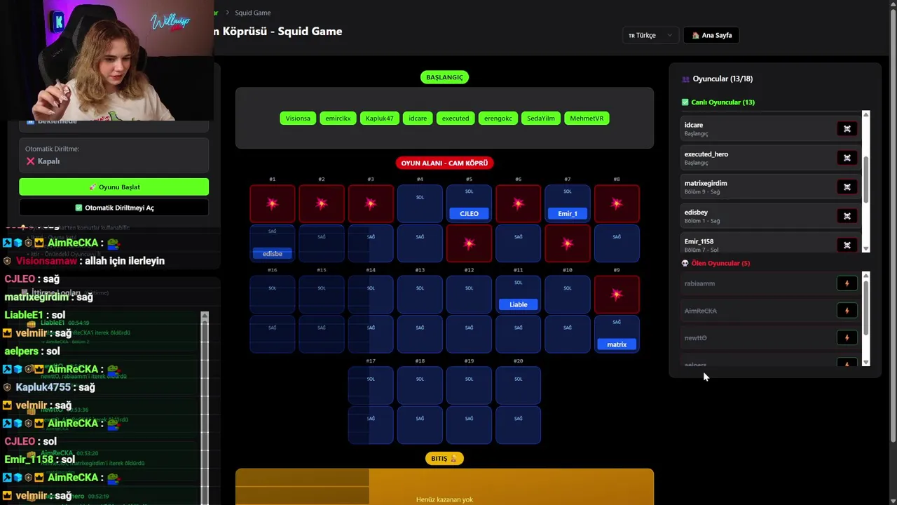Click the #4 SOL glass tile

click(420, 203)
